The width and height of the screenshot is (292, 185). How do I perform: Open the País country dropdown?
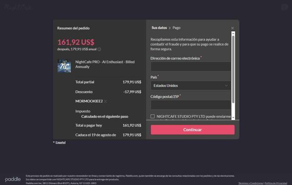[x=191, y=85]
